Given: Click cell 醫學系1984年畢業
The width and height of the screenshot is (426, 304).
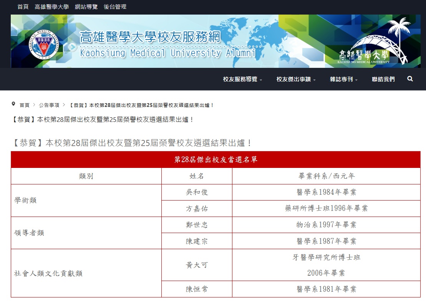Looking at the screenshot, I should (326, 192).
